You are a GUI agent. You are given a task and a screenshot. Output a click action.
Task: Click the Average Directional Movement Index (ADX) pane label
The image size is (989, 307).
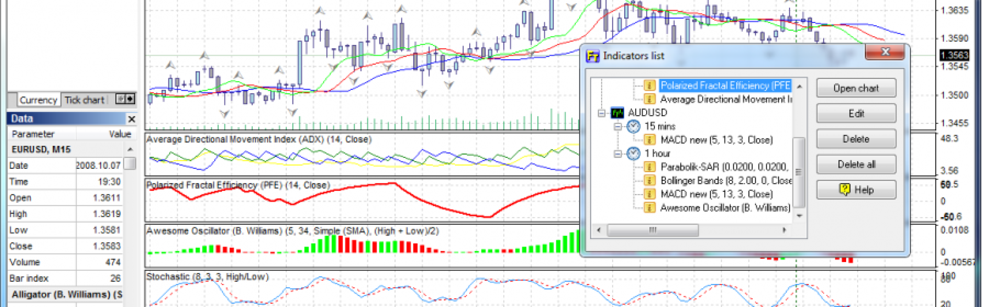pyautogui.click(x=259, y=139)
